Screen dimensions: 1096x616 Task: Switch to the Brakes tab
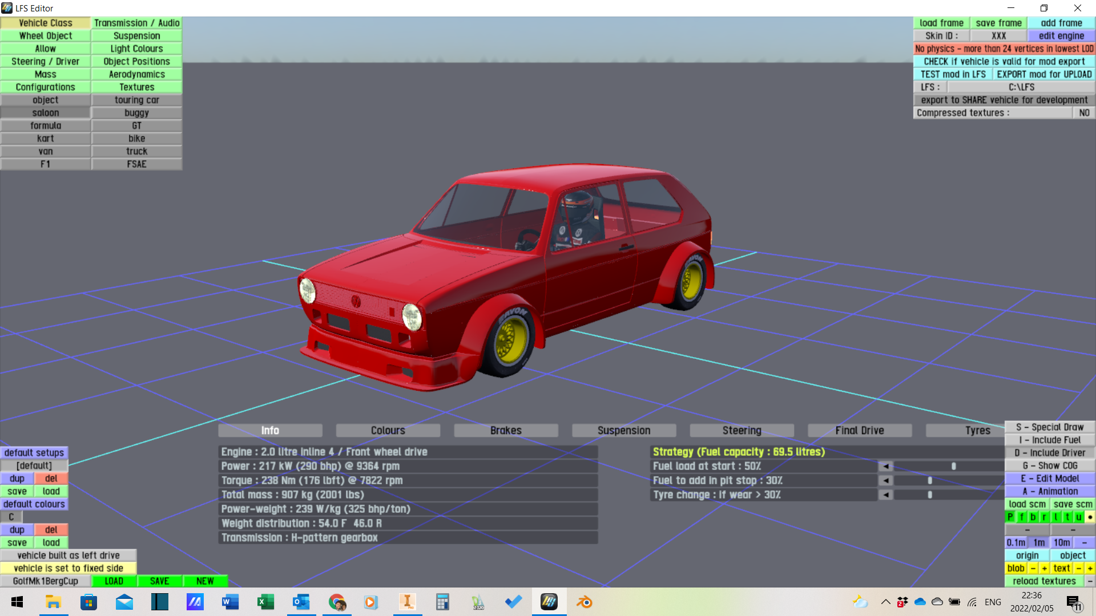[506, 431]
